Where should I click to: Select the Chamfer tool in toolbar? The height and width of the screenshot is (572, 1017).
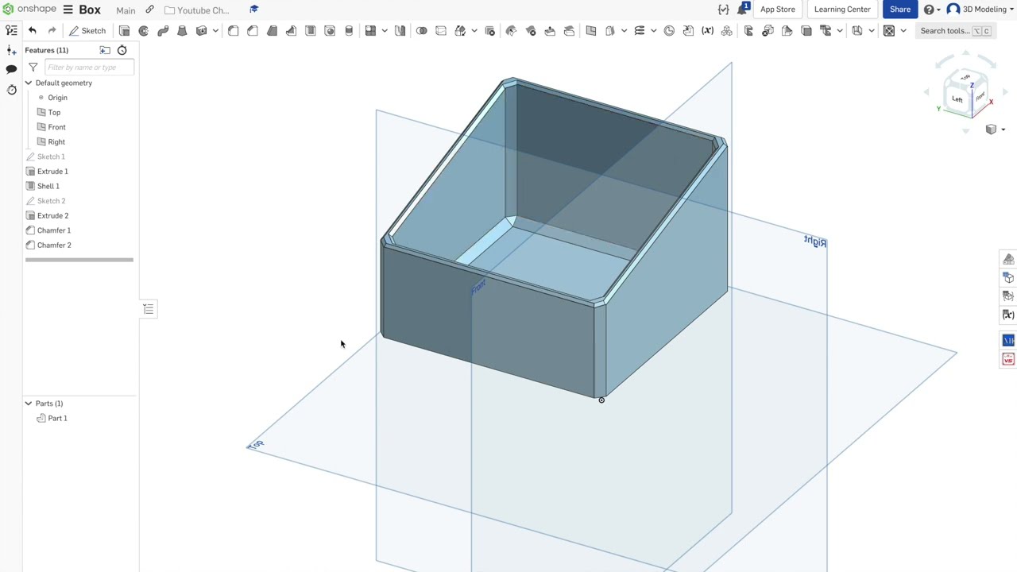click(253, 31)
